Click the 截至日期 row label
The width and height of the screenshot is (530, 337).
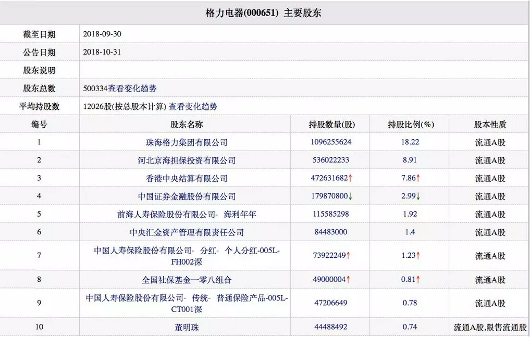(x=39, y=34)
